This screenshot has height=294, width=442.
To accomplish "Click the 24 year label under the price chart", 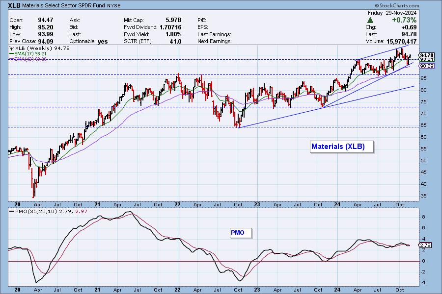I will pyautogui.click(x=337, y=204).
